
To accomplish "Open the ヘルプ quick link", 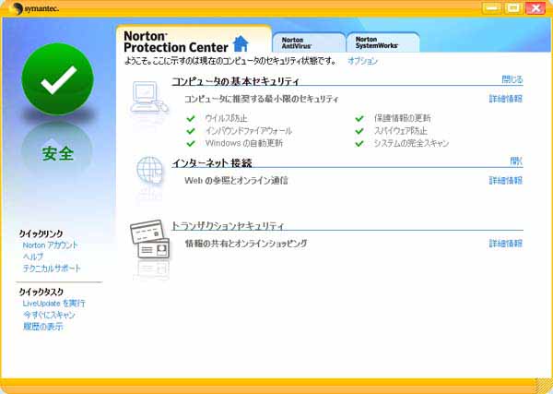I will pyautogui.click(x=33, y=257).
